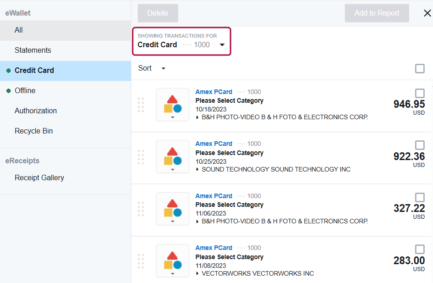Close the eWallet panel with the X
This screenshot has width=433, height=283.
(x=427, y=13)
